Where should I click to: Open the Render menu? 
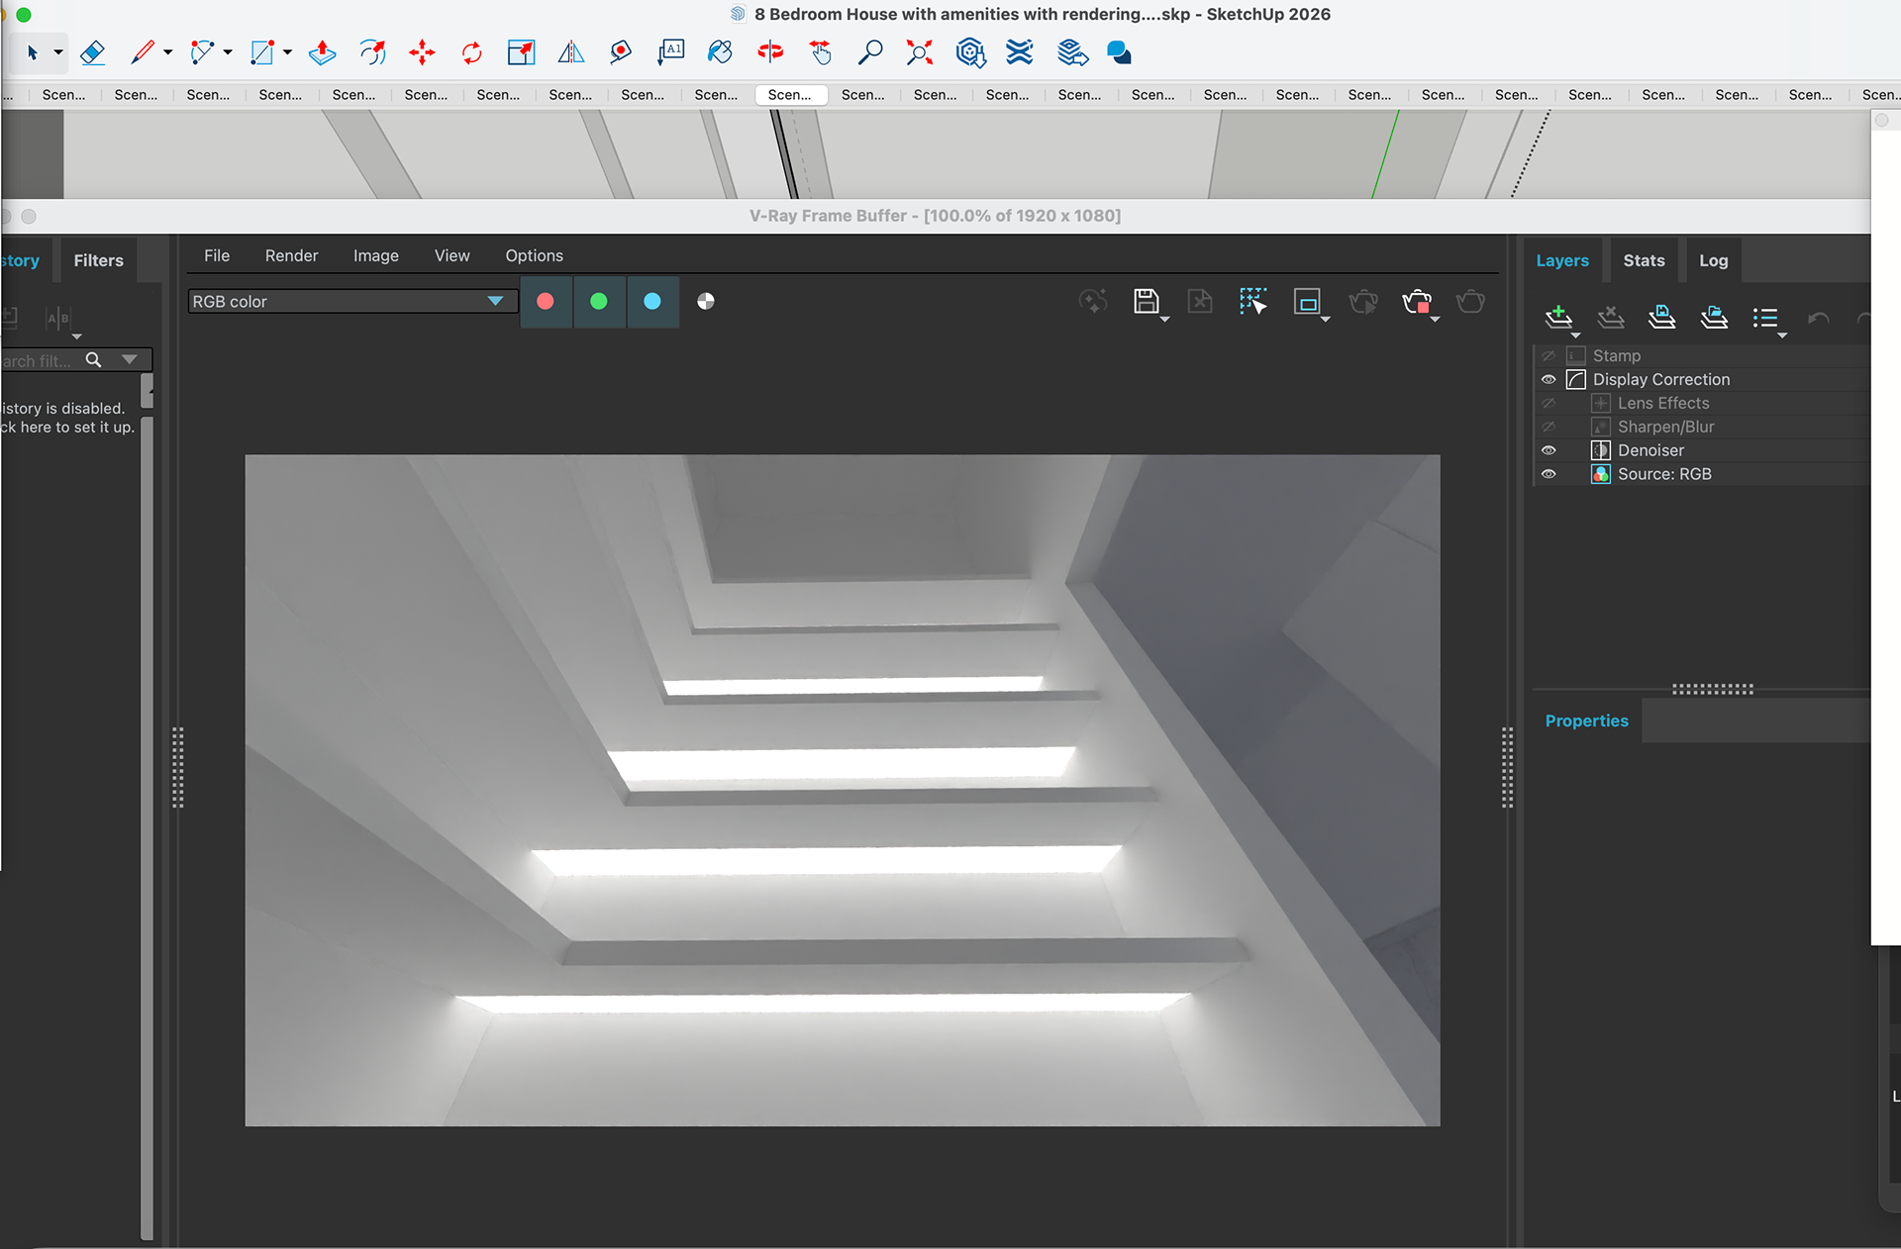(291, 255)
